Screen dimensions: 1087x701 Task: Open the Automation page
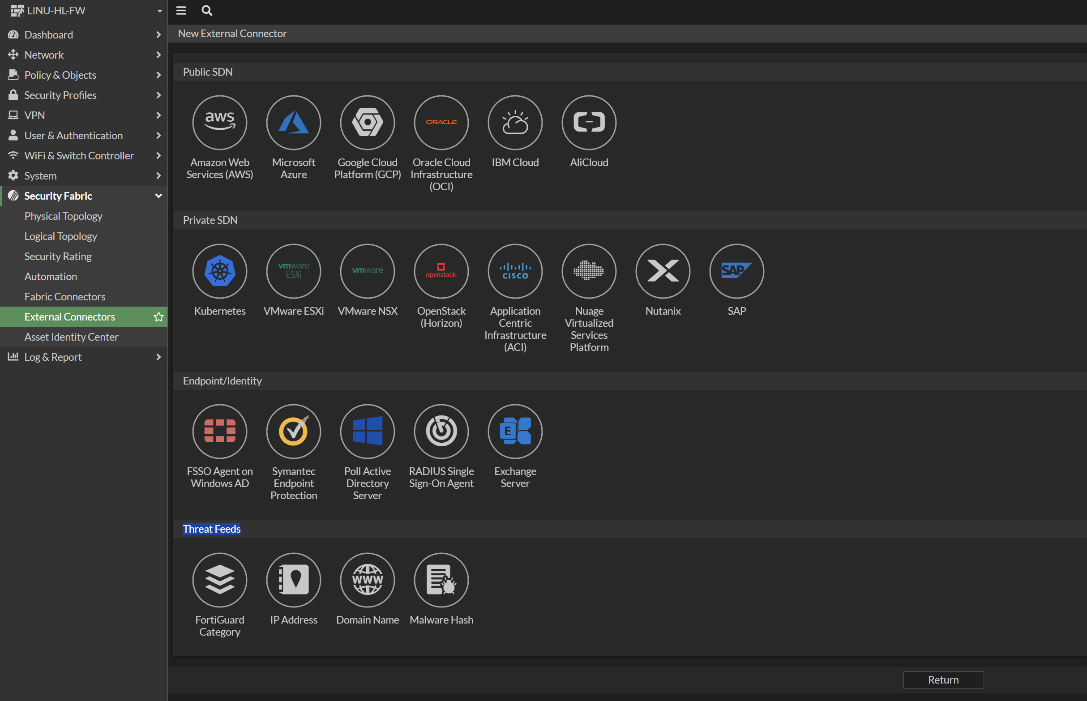(84, 276)
